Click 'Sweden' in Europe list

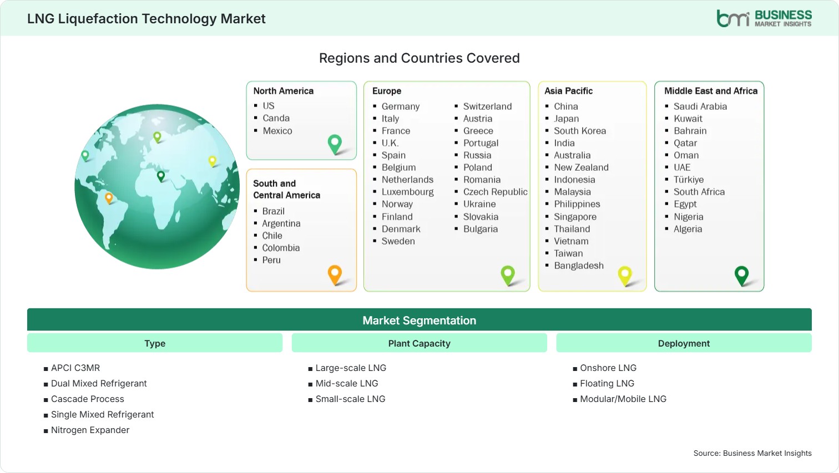pyautogui.click(x=398, y=241)
